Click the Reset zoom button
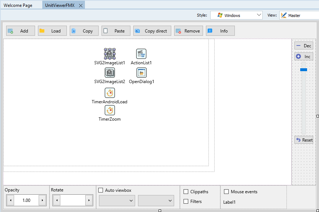This screenshot has width=319, height=212. point(303,140)
